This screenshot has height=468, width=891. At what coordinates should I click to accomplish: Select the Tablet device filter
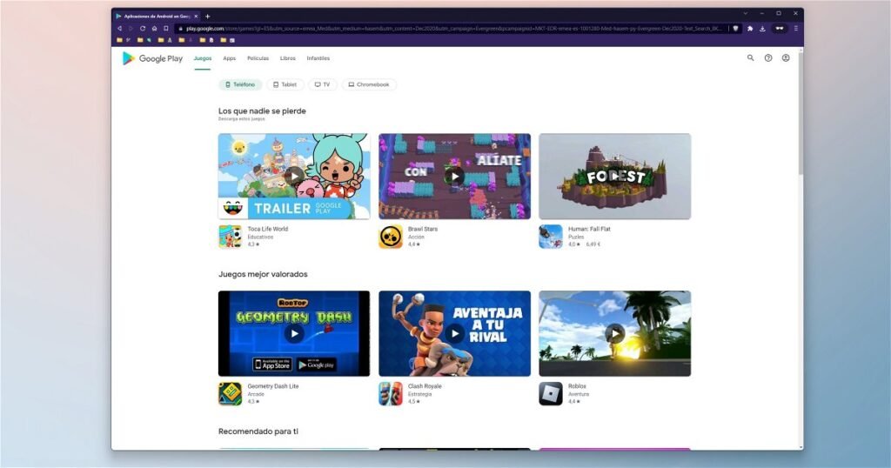click(x=285, y=85)
